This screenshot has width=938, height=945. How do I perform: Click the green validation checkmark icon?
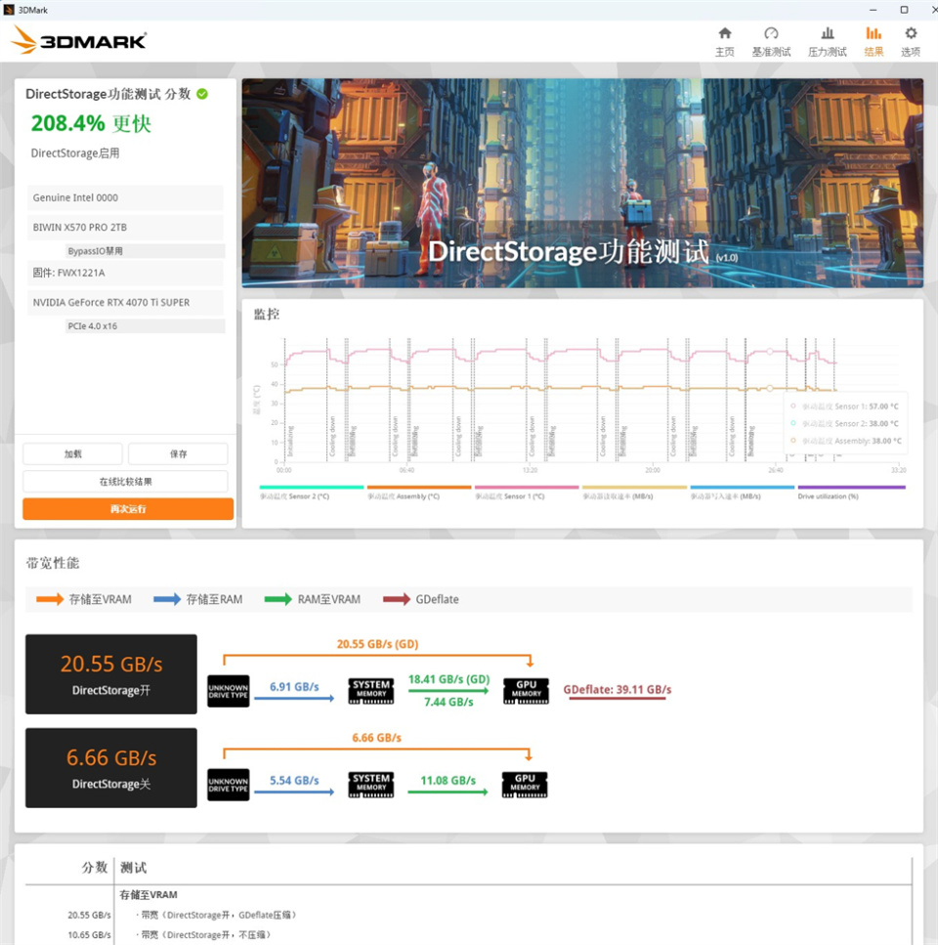202,94
